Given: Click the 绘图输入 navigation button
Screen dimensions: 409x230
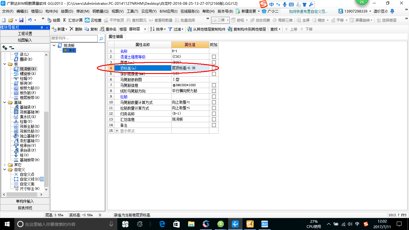Looking at the screenshot, I should coord(25,40).
